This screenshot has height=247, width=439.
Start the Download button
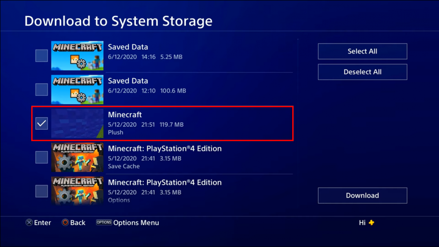362,196
